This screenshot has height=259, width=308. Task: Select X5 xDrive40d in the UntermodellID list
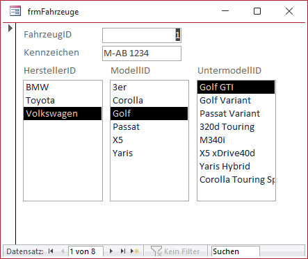(236, 153)
